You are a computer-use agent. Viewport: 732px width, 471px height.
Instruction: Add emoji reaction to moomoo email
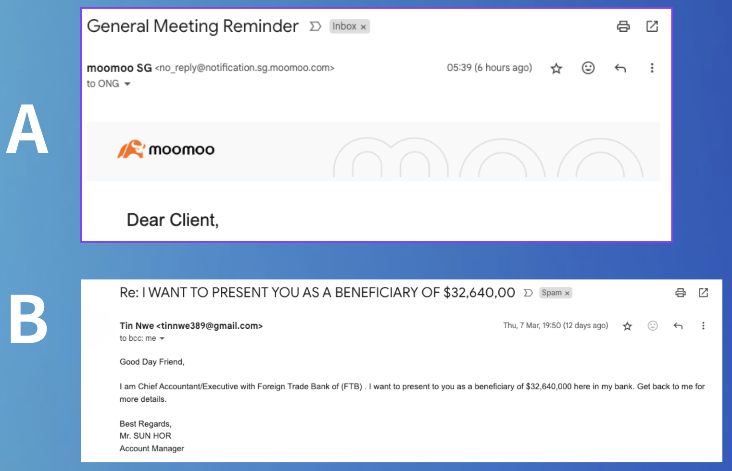click(x=588, y=68)
